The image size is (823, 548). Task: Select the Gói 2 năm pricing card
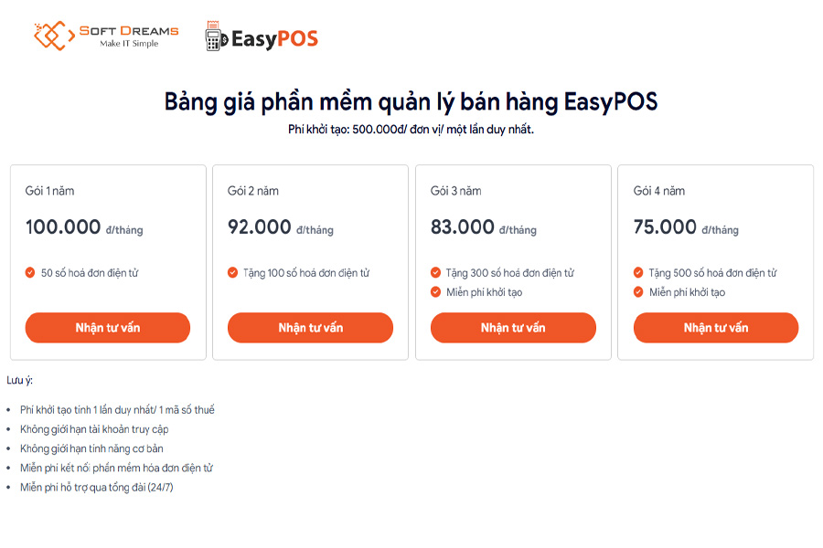[x=310, y=260]
